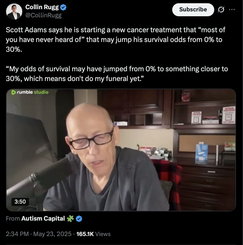This screenshot has height=245, width=243.
Task: View the 165.1K Views count
Action: [93, 234]
